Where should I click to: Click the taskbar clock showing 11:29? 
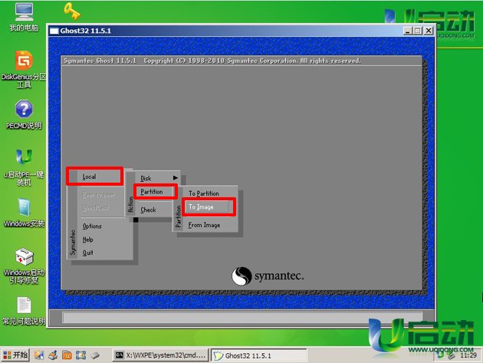pyautogui.click(x=468, y=355)
